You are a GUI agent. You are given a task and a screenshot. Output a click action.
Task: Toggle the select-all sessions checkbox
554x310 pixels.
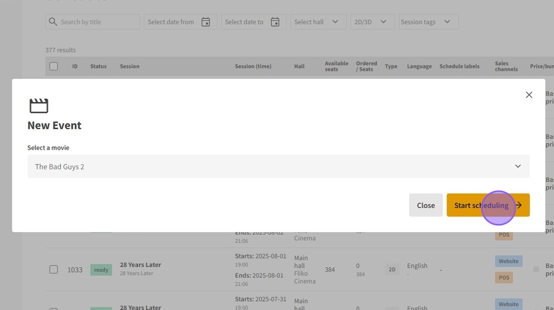pyautogui.click(x=53, y=66)
